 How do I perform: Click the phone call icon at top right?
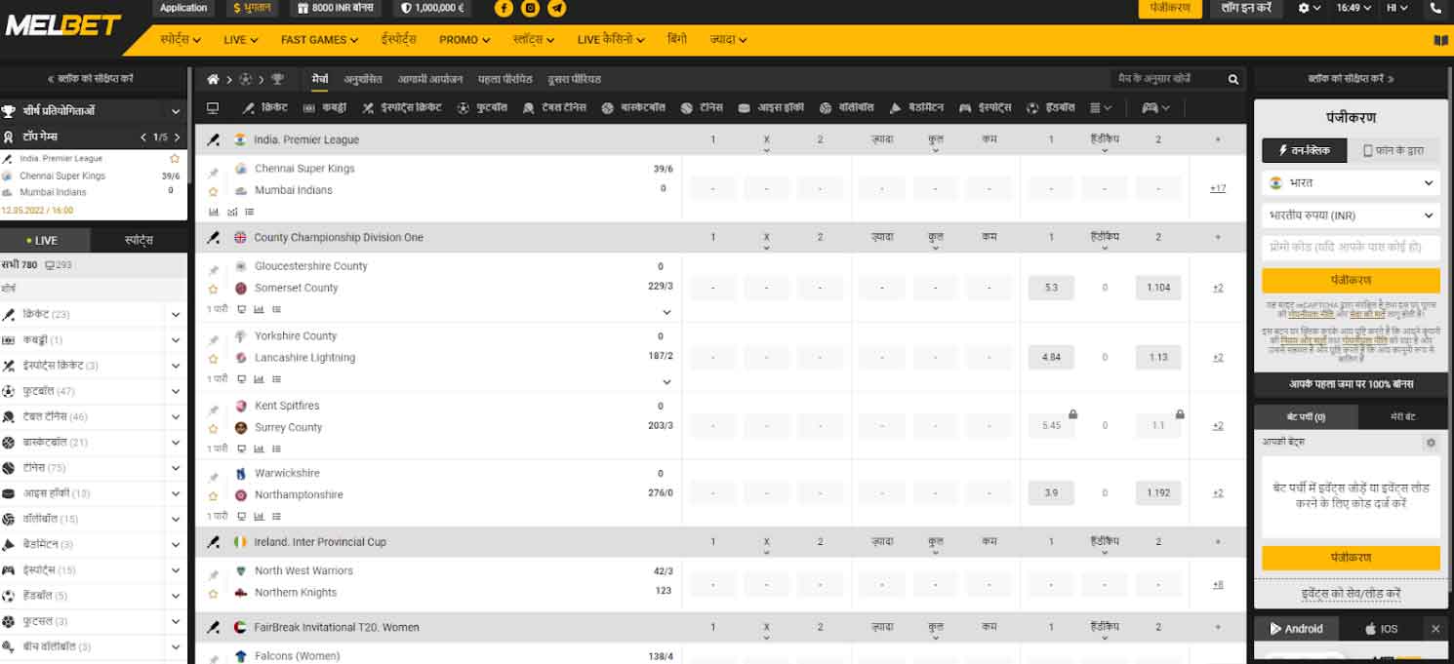click(1434, 8)
